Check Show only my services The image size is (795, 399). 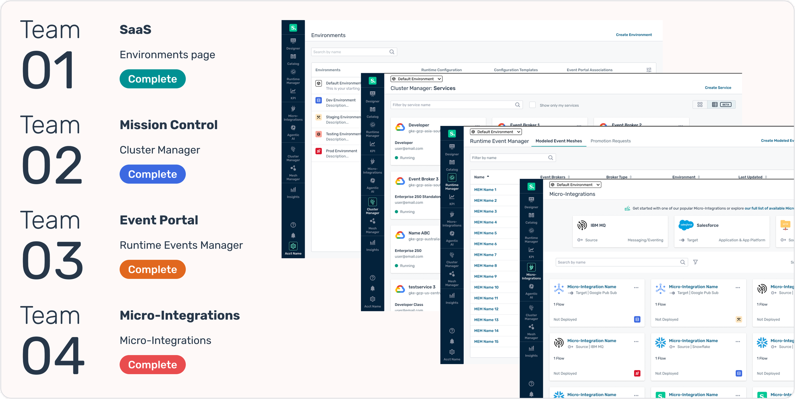point(532,105)
